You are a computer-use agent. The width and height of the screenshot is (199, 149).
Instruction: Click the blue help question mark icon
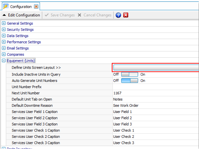coord(118,15)
